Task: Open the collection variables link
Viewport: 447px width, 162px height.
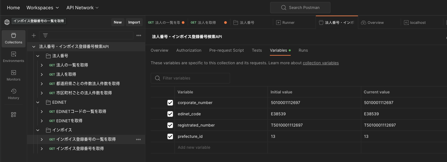Action: pos(321,63)
